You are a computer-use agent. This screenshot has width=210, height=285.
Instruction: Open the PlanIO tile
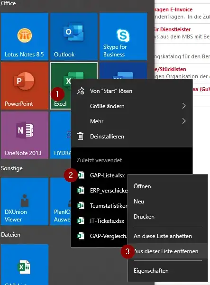pos(61,202)
